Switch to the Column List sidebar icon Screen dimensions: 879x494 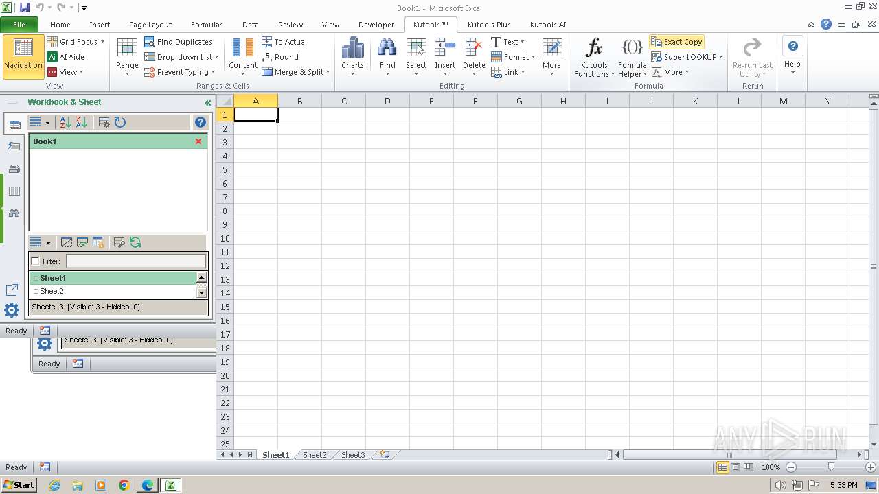pos(14,191)
